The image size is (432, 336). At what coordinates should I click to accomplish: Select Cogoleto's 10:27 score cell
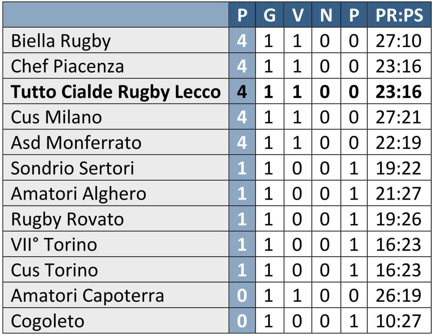pos(399,321)
